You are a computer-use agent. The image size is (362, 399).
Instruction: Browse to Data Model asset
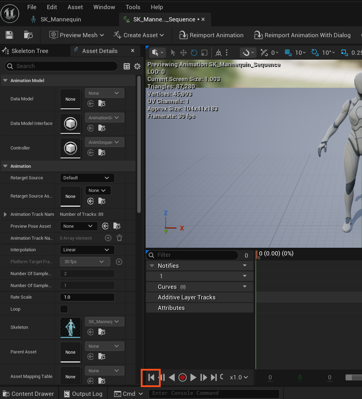pyautogui.click(x=102, y=104)
